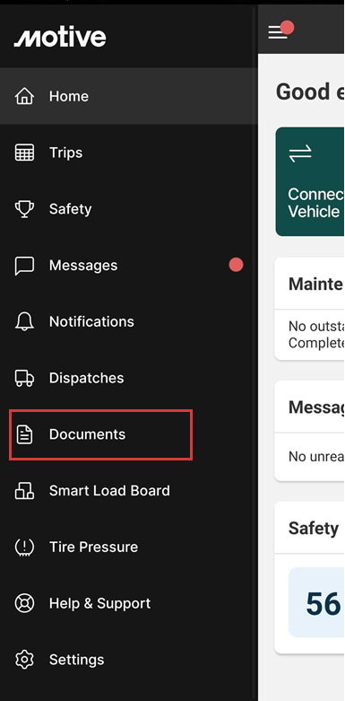Click the Dispatches truck icon
345x701 pixels.
coord(24,378)
